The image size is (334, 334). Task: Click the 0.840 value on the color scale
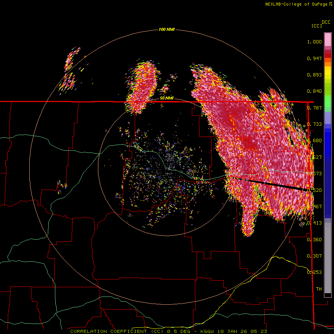(x=314, y=91)
